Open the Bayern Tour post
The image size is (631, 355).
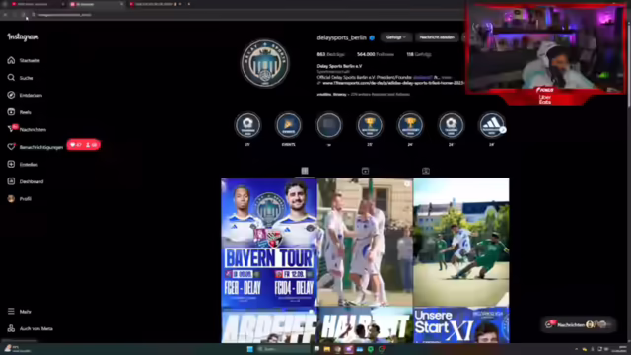tap(269, 242)
